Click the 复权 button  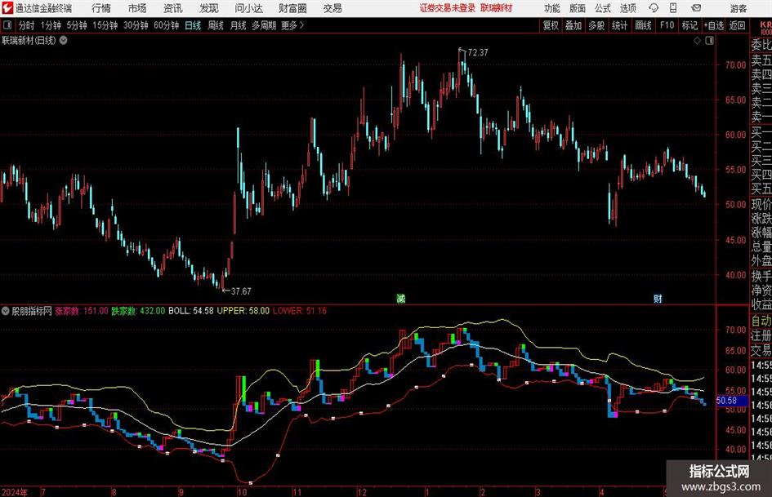pos(551,25)
